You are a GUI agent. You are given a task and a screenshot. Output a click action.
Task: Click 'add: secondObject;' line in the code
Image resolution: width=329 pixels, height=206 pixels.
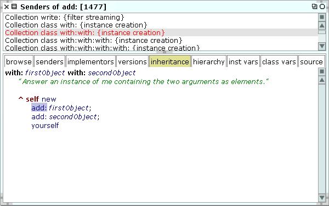point(65,117)
